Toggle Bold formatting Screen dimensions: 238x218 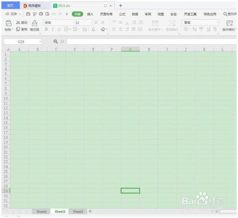46,29
